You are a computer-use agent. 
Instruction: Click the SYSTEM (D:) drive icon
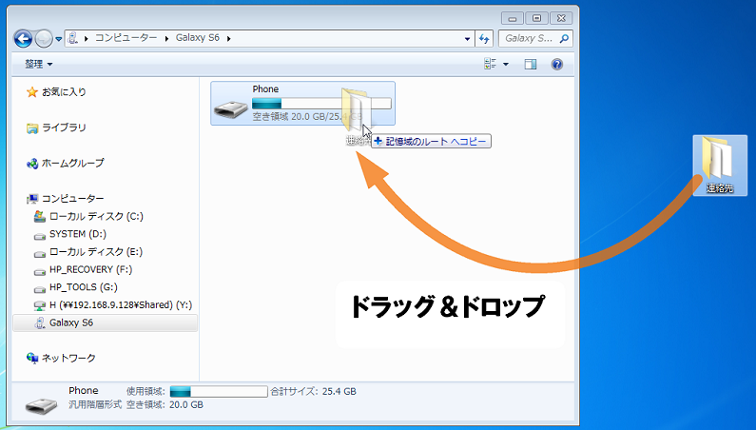tap(40, 236)
